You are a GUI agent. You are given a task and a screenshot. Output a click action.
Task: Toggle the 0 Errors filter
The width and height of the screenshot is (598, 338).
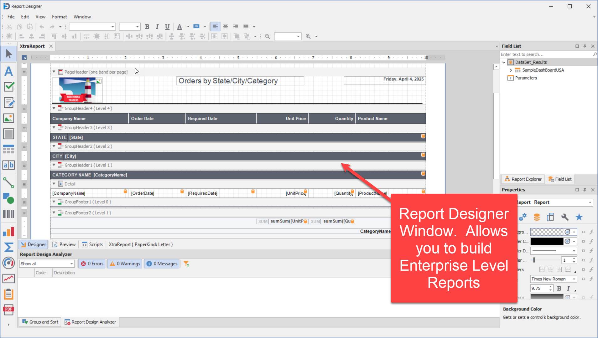coord(92,264)
